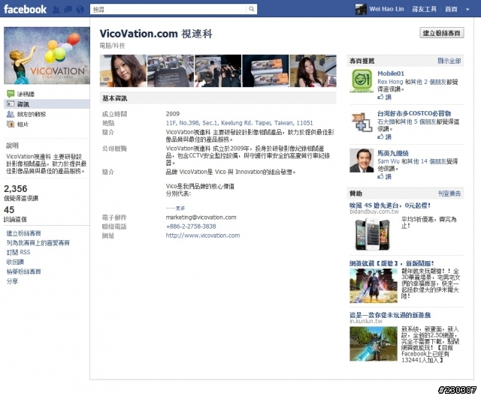Click email marketing@vicovation.com text
Image resolution: width=481 pixels, height=396 pixels.
(x=201, y=217)
